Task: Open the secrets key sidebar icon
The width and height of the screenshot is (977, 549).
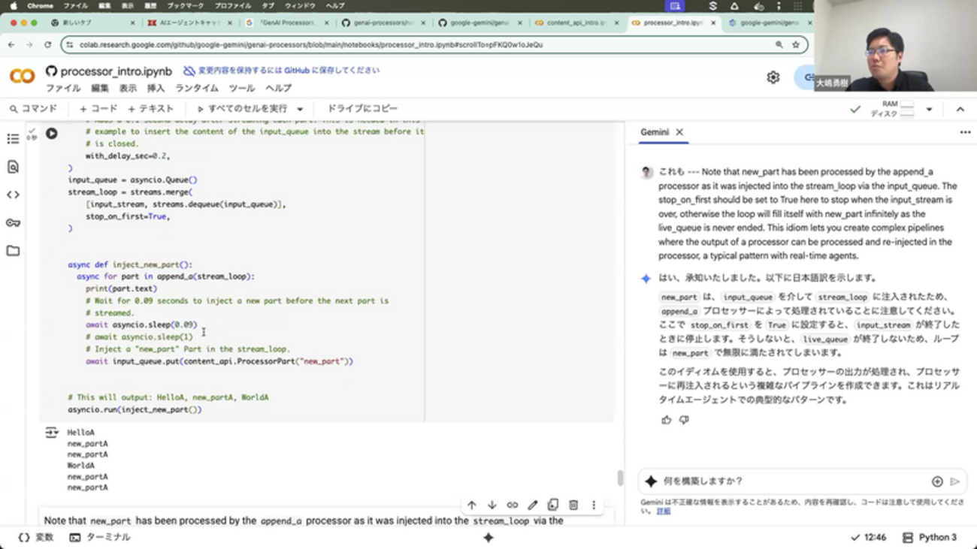Action: click(x=13, y=223)
